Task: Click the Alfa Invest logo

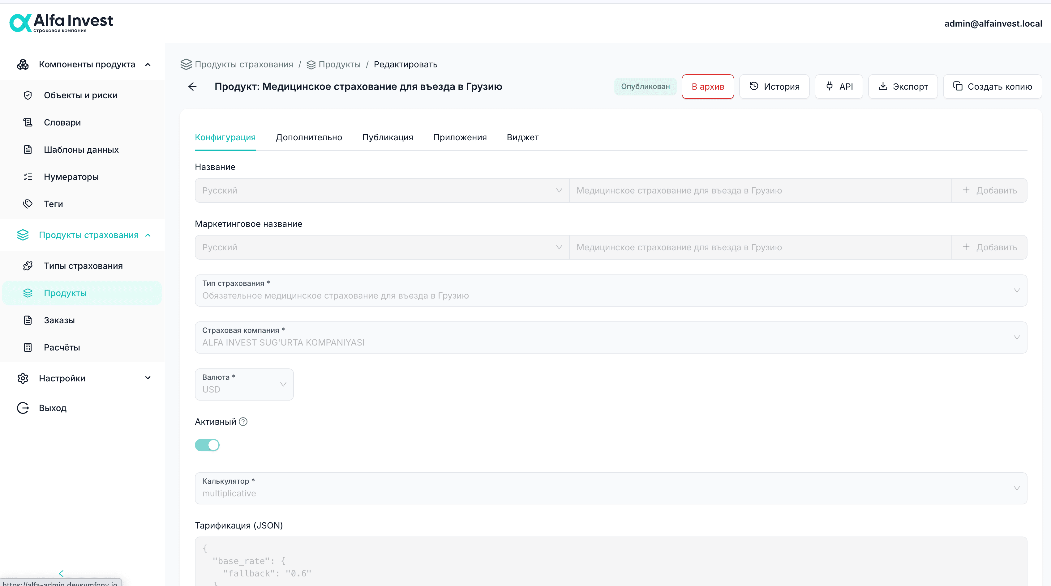Action: 61,23
